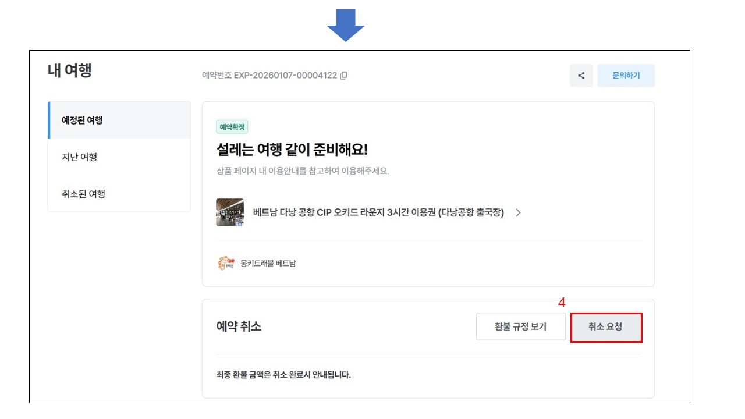Viewport: 745px width, 419px height.
Task: Click the 내 여행 page heading
Action: pyautogui.click(x=69, y=71)
